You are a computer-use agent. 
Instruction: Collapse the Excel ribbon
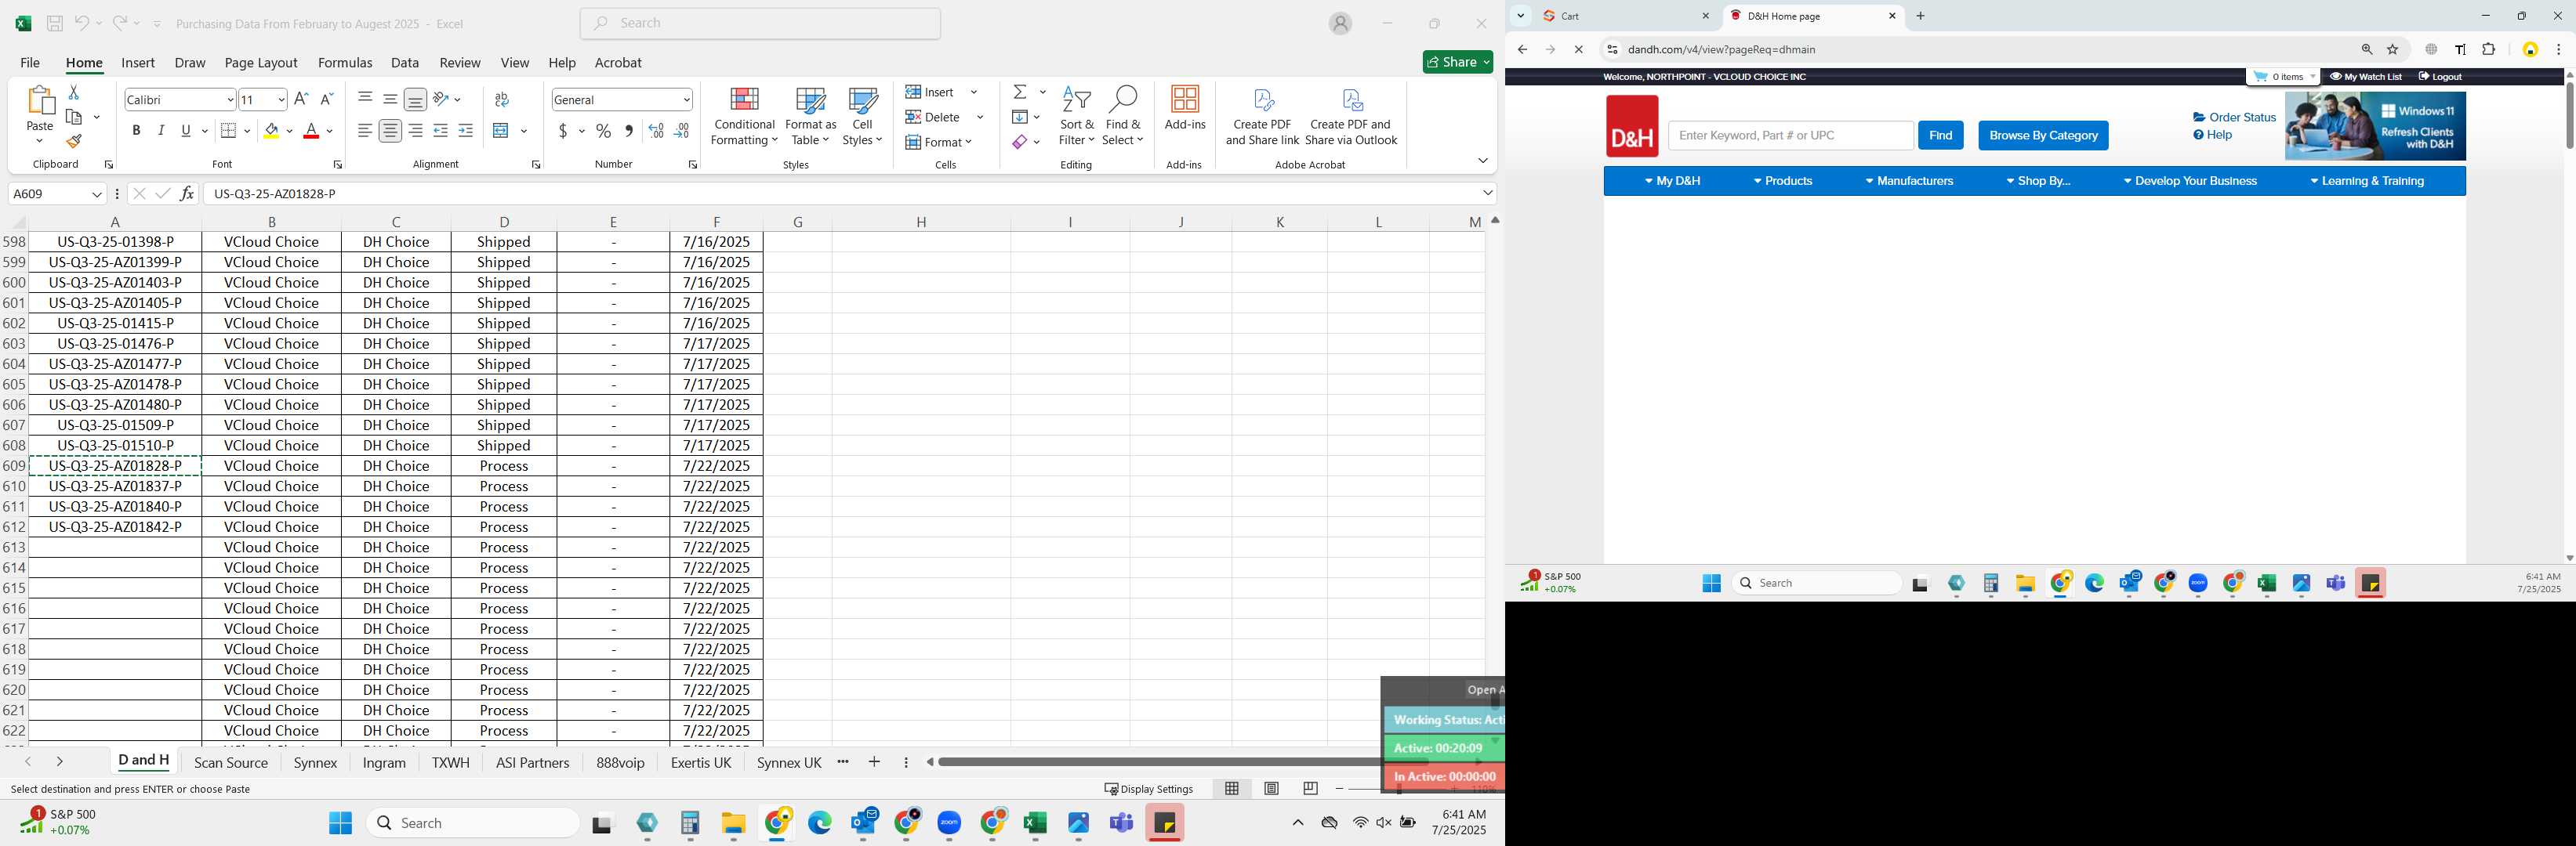[x=1482, y=161]
